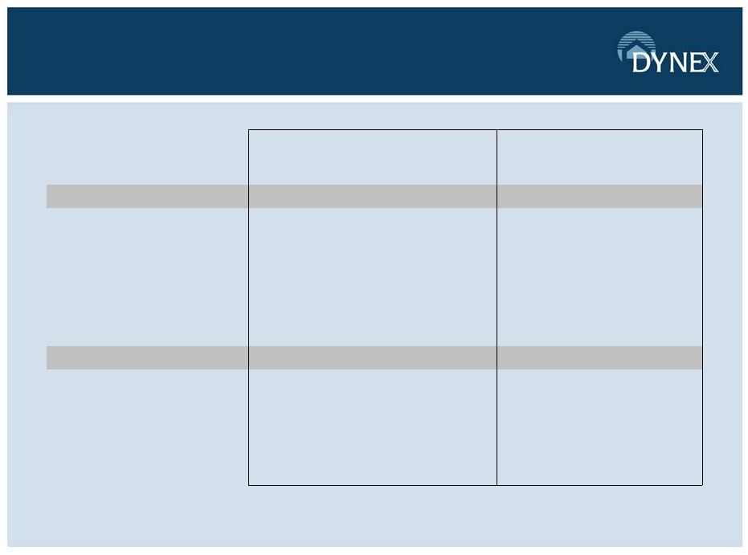Click middle column area between the two gray bands
Image resolution: width=748 pixels, height=555 pixels.
point(373,277)
